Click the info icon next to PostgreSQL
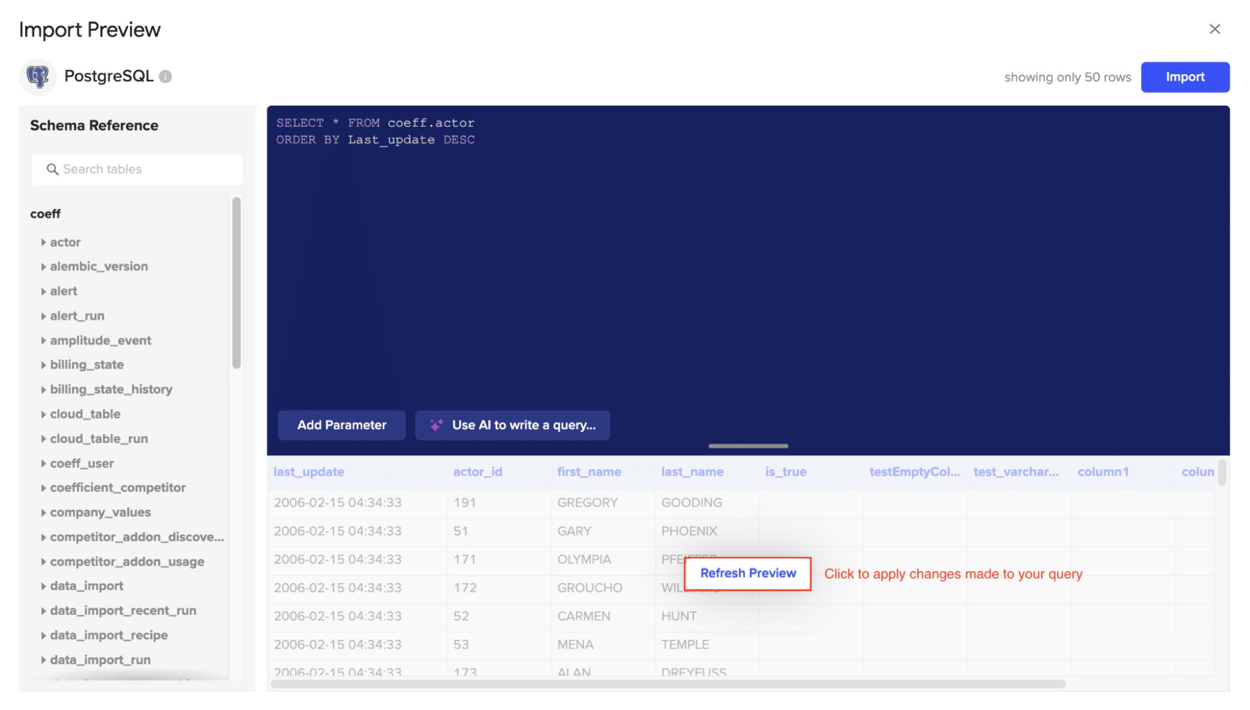Viewport: 1250px width, 710px height. (x=165, y=76)
